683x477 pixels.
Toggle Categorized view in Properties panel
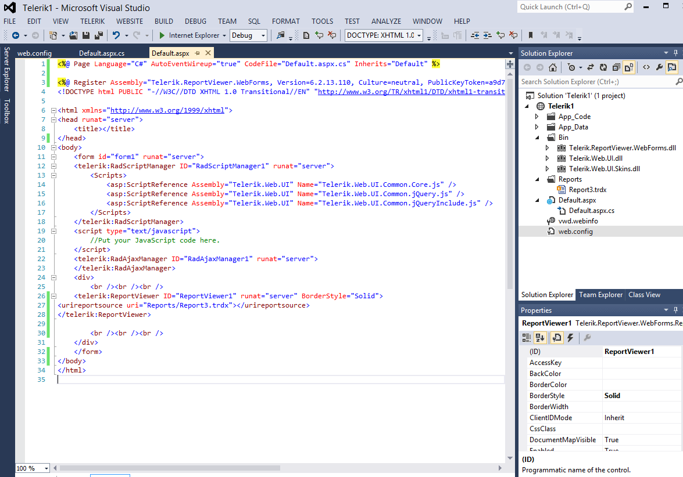pyautogui.click(x=527, y=338)
